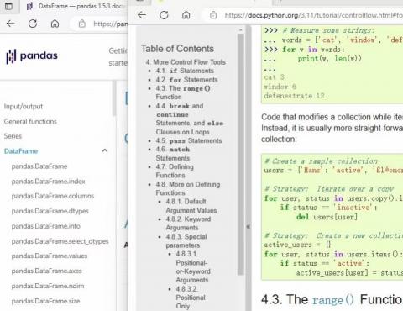
Task: View site info lock for docs.python.org
Action: (213, 15)
